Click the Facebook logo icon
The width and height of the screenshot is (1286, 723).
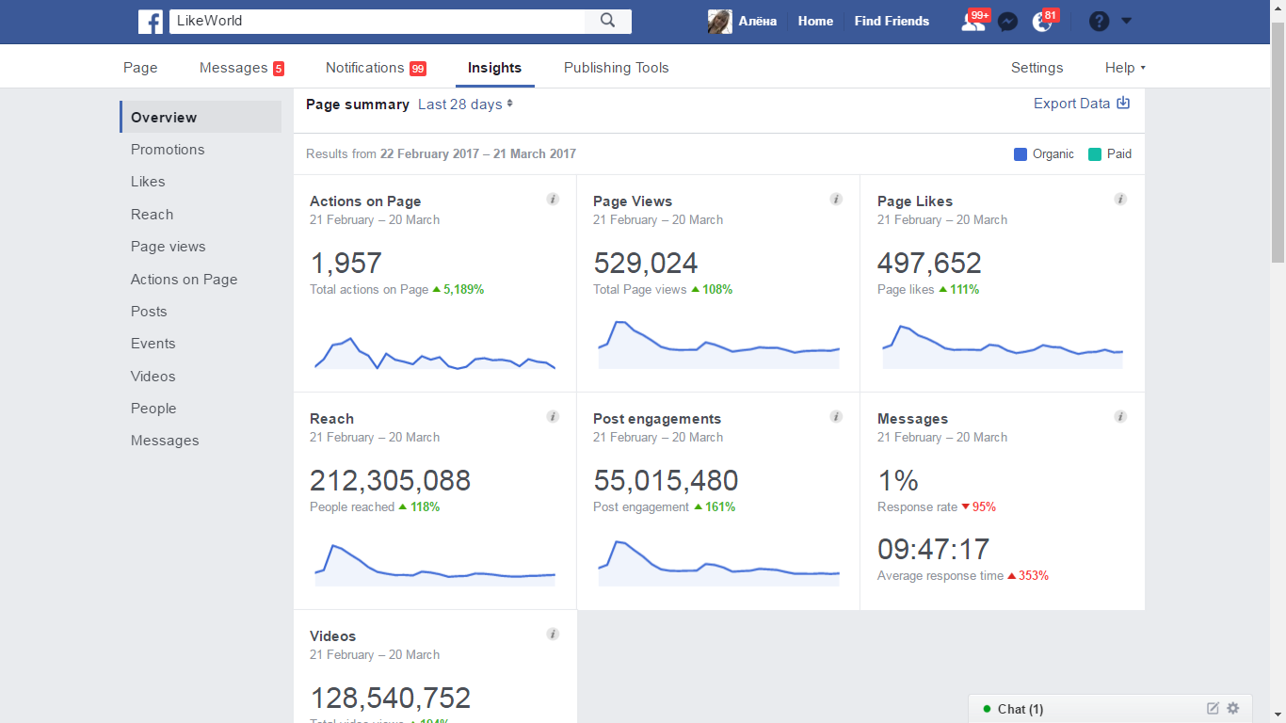151,21
